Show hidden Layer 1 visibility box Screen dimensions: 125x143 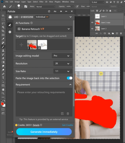pyautogui.click(x=92, y=16)
